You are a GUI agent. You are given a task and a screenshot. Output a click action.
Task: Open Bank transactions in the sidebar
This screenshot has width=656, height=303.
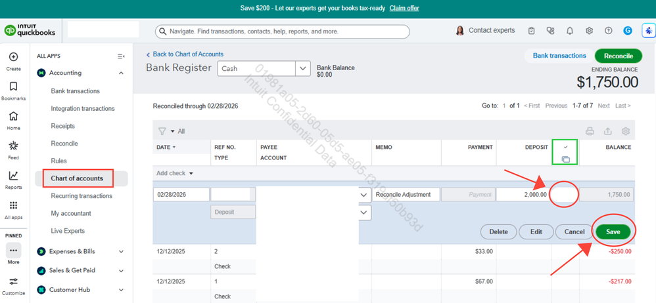tap(76, 91)
